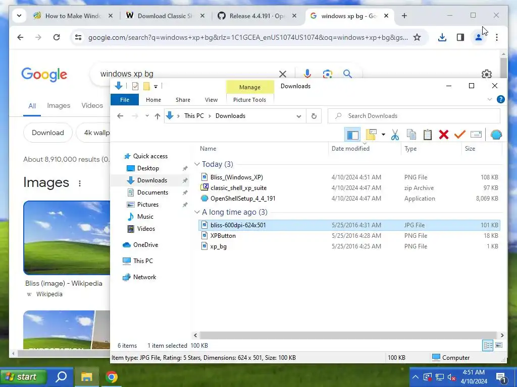The image size is (517, 387).
Task: Click the Explorer Help question mark icon
Action: click(500, 99)
